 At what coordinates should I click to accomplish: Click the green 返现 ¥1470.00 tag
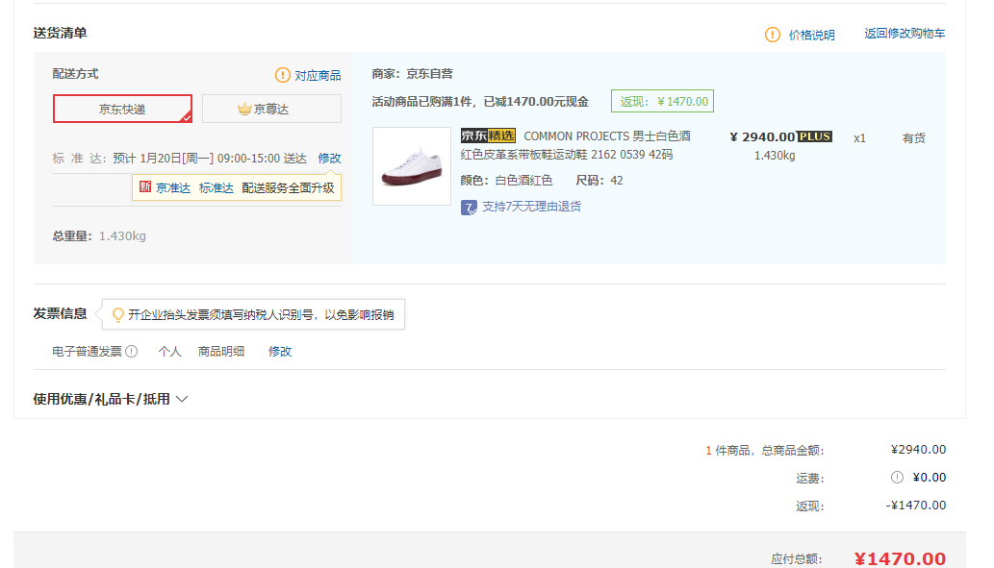(x=662, y=101)
